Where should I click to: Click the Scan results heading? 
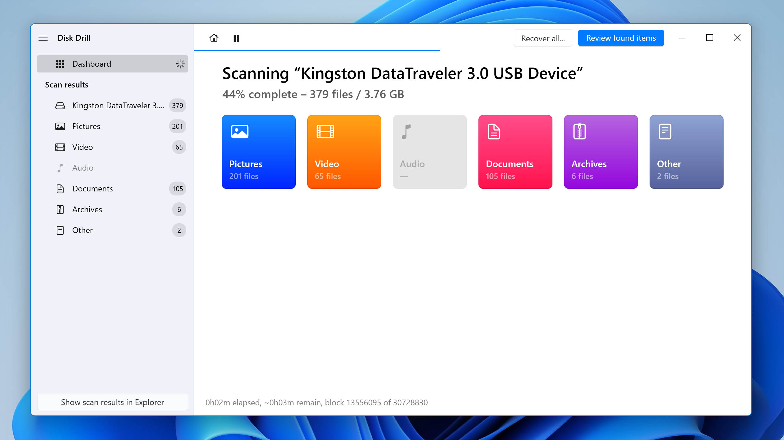[x=67, y=85]
